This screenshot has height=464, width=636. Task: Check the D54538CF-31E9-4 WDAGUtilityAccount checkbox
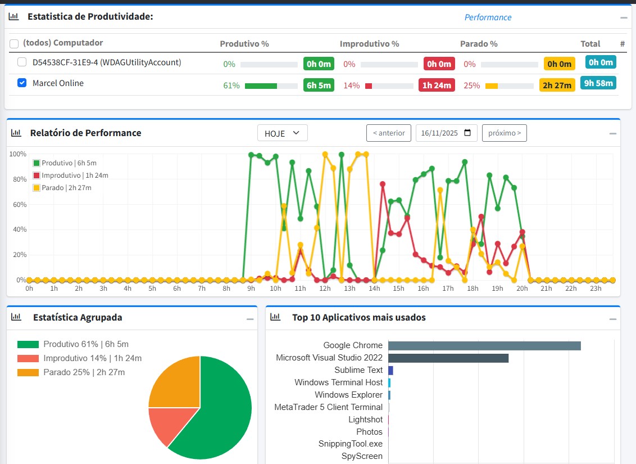point(22,62)
